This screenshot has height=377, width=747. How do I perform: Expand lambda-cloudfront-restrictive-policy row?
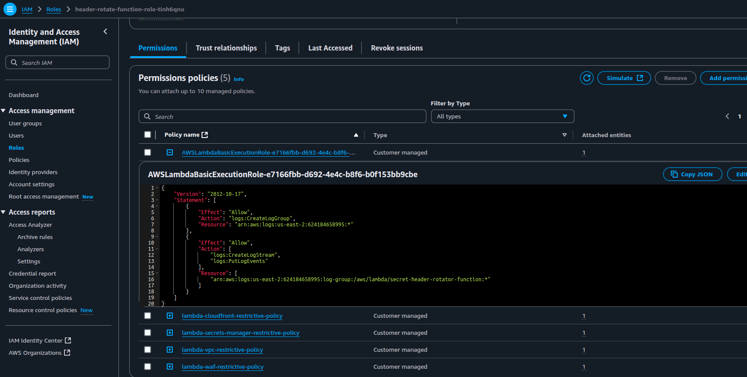pos(170,316)
